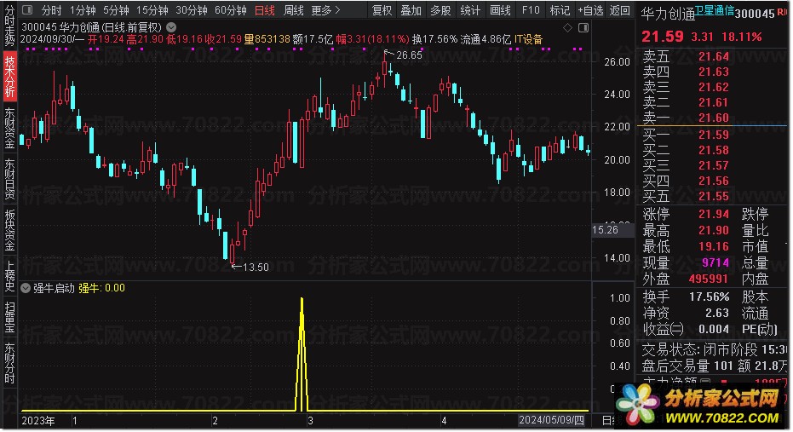
Task: Click the 买四 price 21.56
Action: [x=714, y=181]
